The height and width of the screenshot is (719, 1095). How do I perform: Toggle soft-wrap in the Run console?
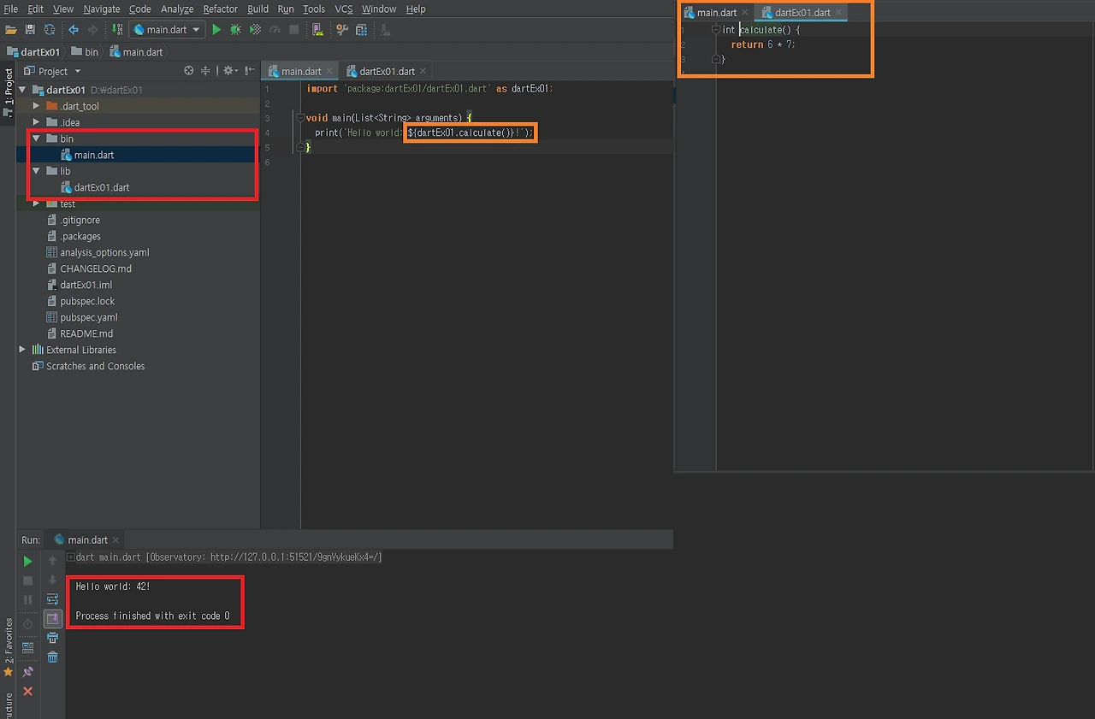pyautogui.click(x=52, y=599)
